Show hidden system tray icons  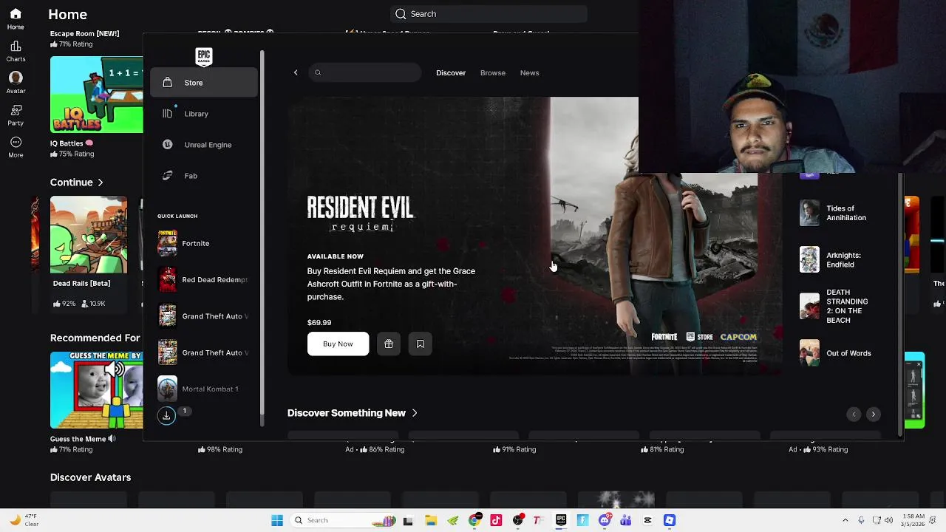[x=845, y=520]
